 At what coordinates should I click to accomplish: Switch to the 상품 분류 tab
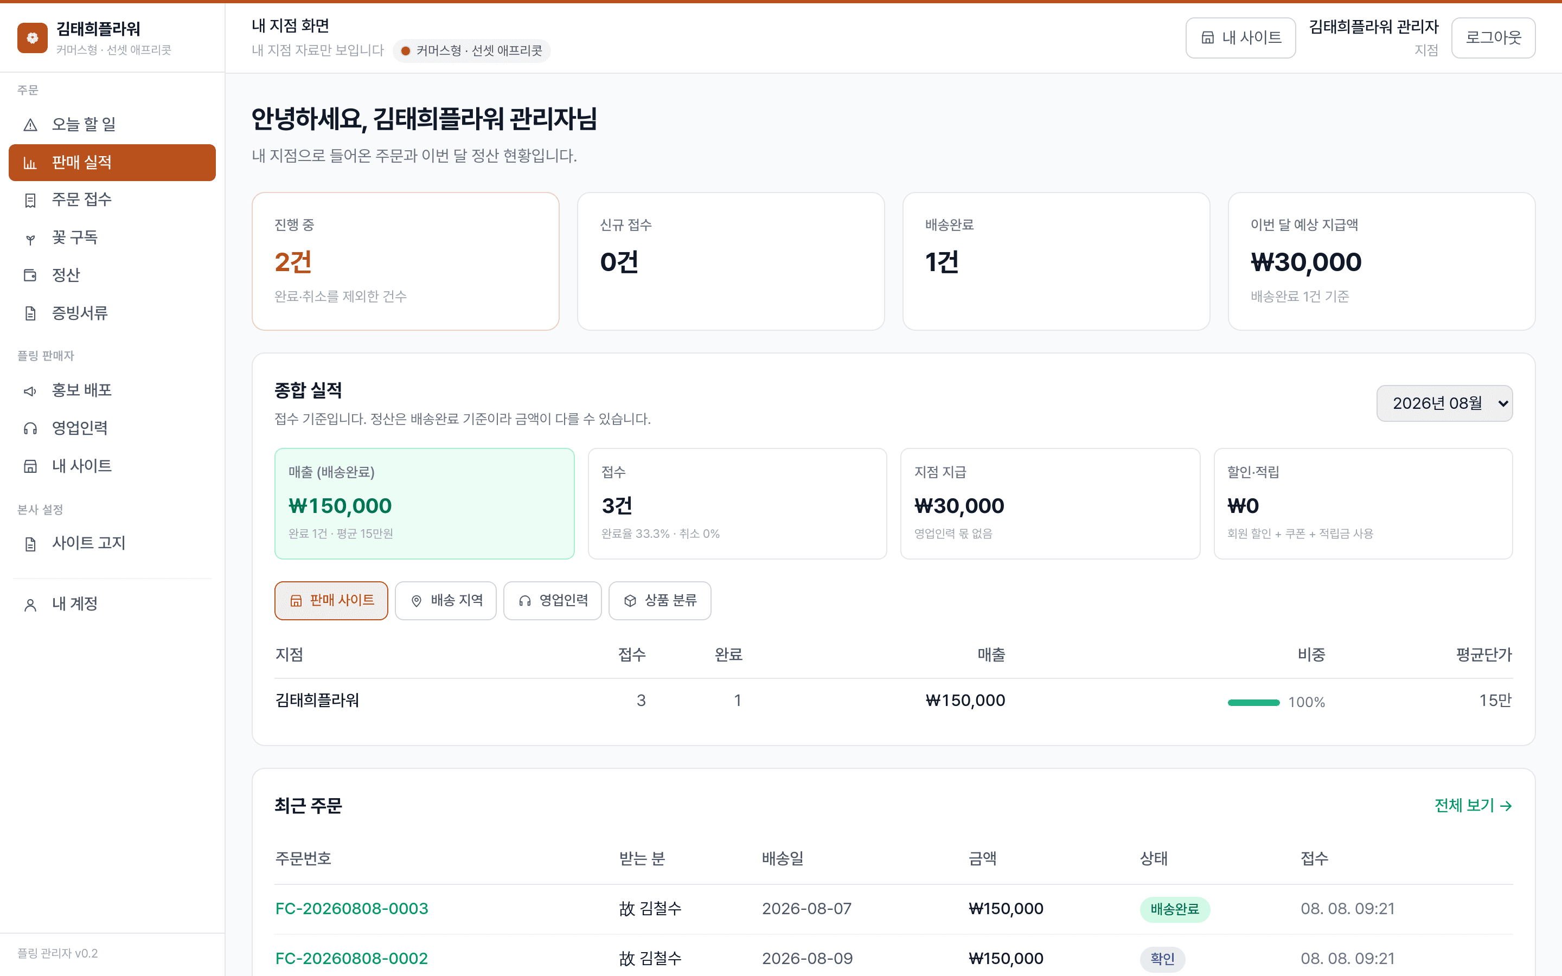tap(660, 601)
